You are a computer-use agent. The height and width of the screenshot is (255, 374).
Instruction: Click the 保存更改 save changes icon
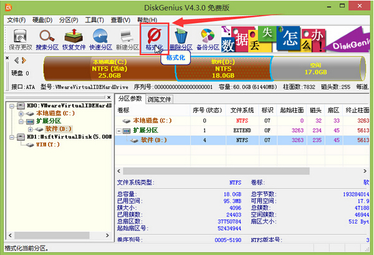pyautogui.click(x=21, y=40)
